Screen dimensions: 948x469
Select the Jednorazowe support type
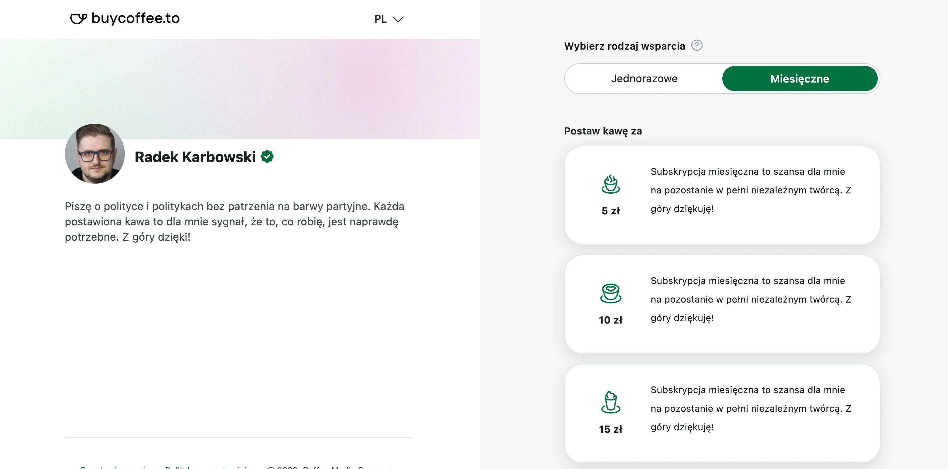coord(644,79)
